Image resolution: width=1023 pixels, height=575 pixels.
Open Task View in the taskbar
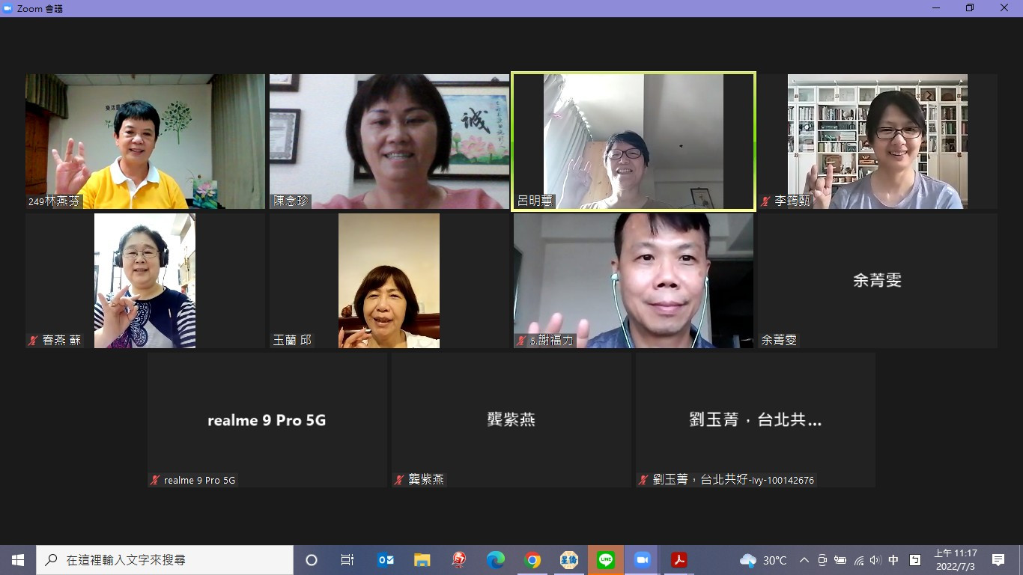point(347,560)
